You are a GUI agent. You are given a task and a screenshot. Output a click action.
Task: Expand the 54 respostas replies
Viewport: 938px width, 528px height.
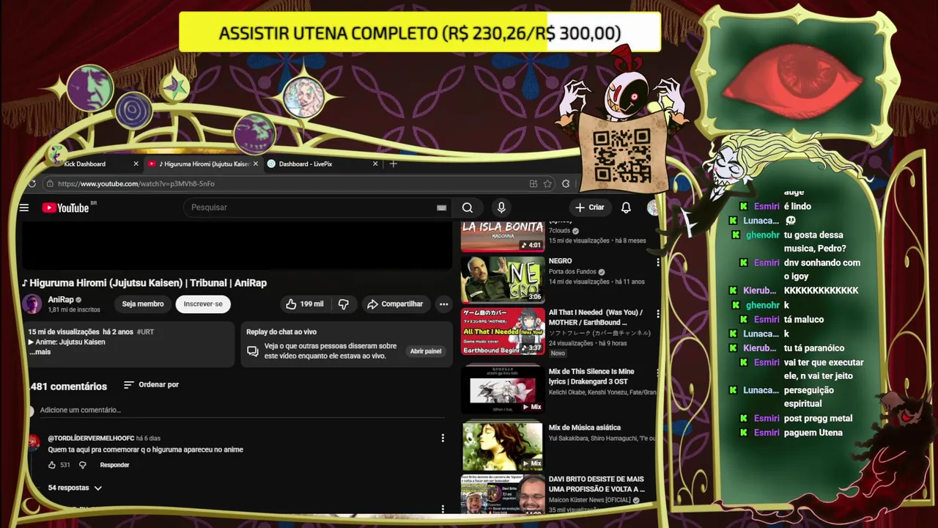pos(75,488)
